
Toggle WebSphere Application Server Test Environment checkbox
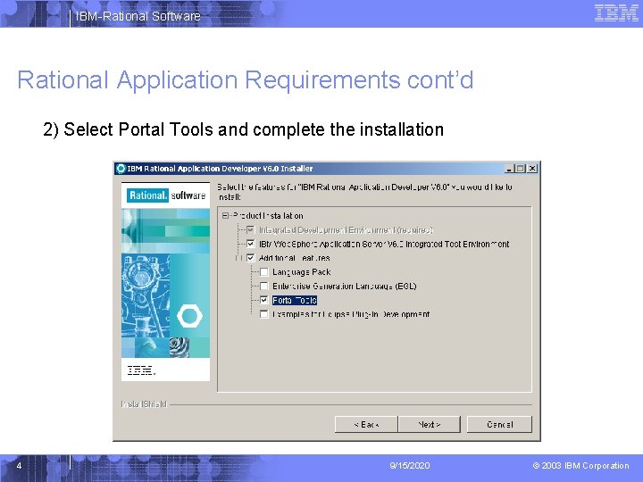251,244
